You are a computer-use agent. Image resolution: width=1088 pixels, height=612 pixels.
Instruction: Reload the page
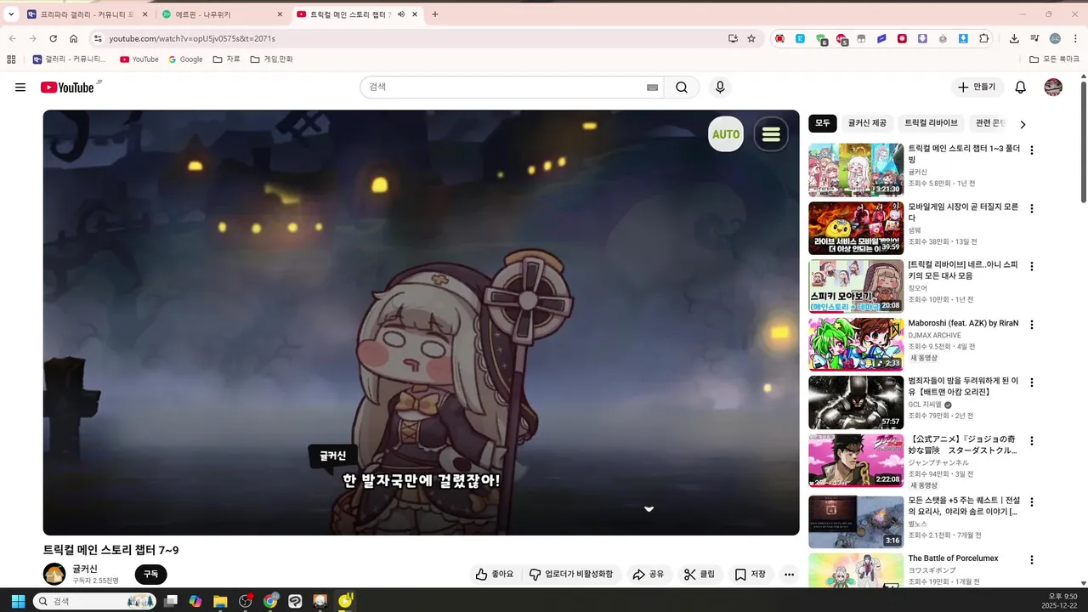(x=53, y=38)
